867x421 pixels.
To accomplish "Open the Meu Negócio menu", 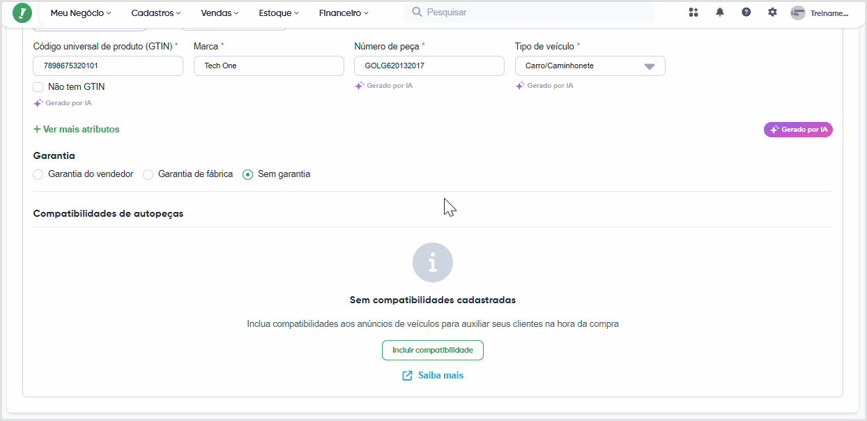I will click(x=81, y=13).
